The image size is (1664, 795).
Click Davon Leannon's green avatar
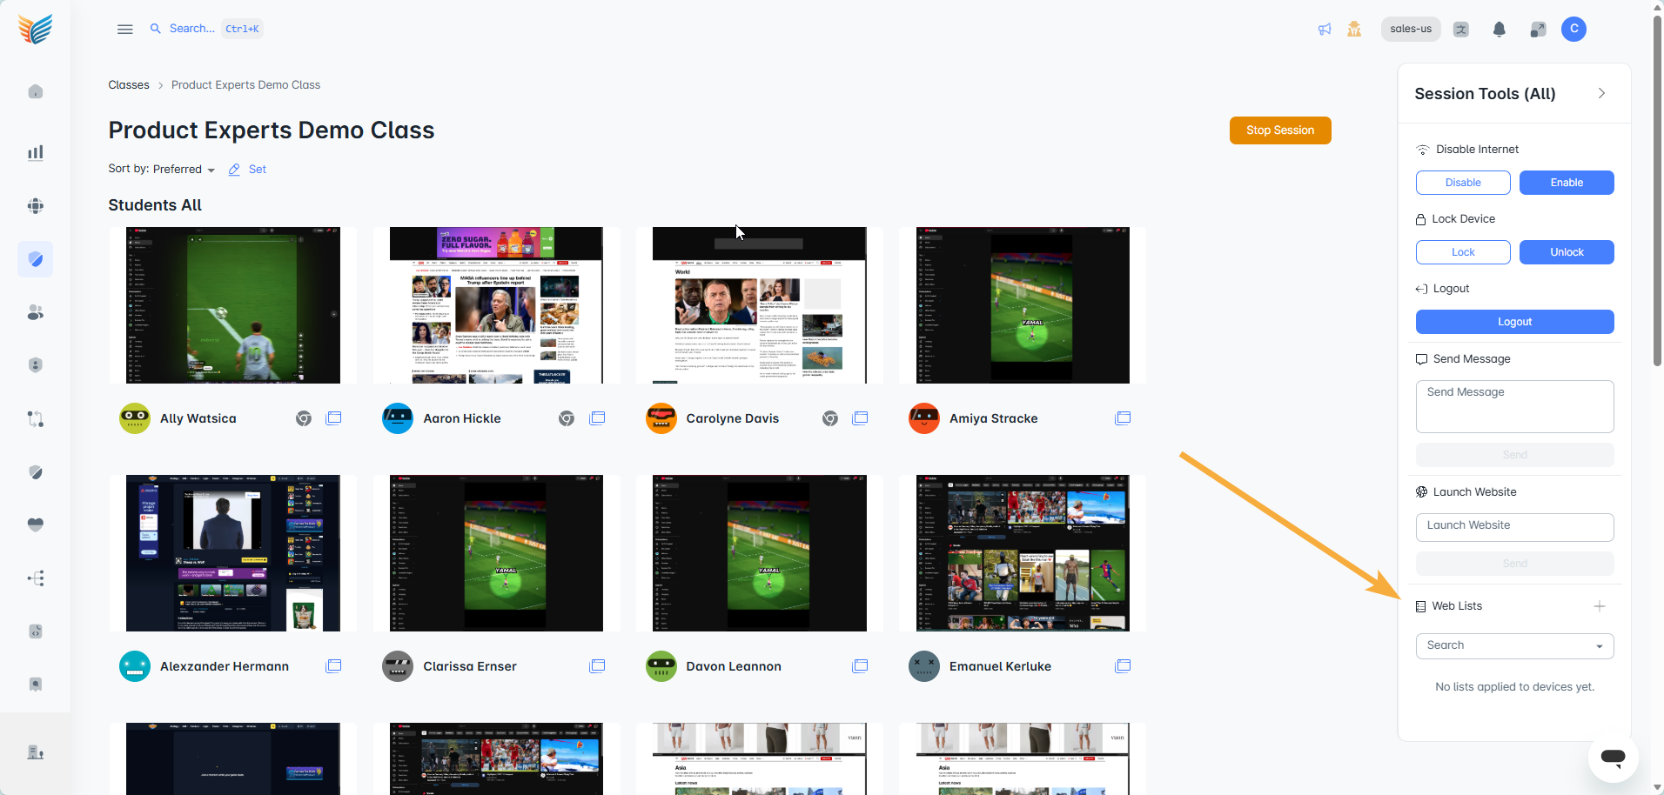(661, 666)
